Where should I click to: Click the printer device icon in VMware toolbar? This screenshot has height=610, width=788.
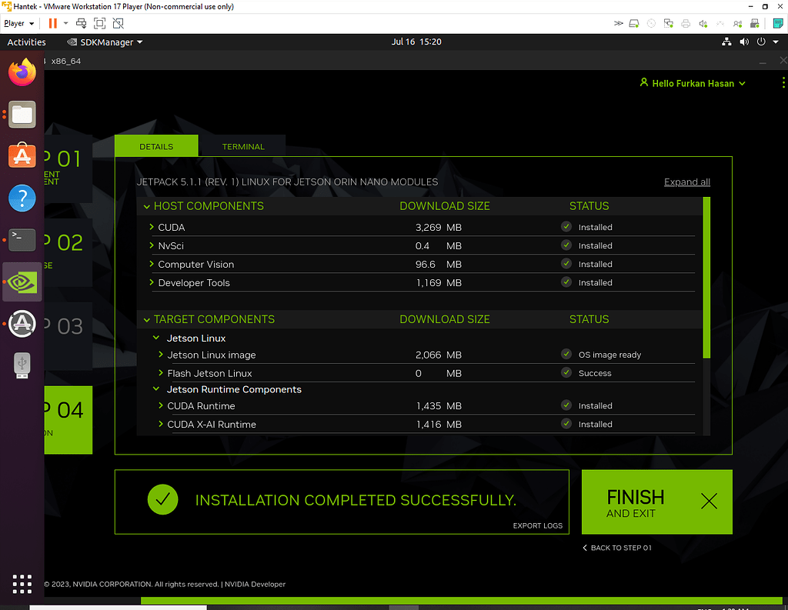(685, 24)
